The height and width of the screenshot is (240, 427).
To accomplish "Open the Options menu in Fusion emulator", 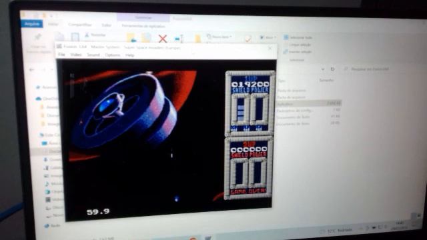I will pyautogui.click(x=113, y=55).
